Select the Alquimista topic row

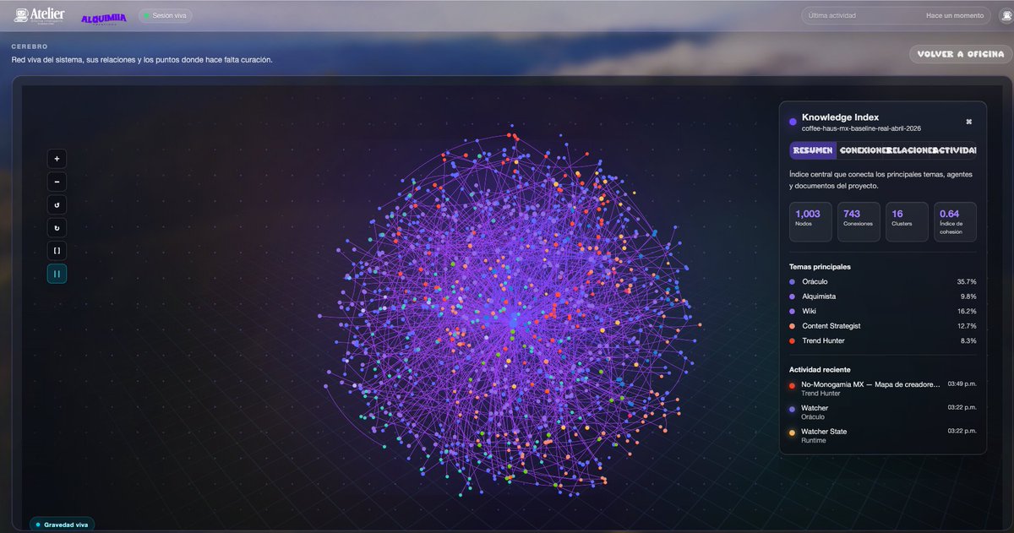(883, 296)
